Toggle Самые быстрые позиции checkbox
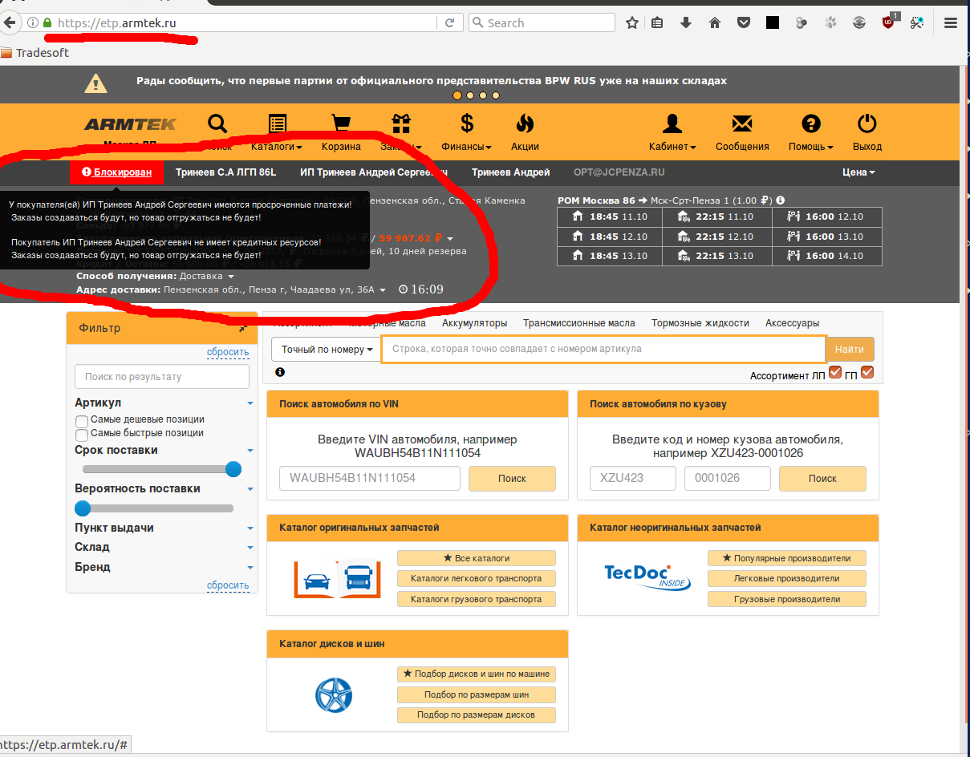 point(81,435)
